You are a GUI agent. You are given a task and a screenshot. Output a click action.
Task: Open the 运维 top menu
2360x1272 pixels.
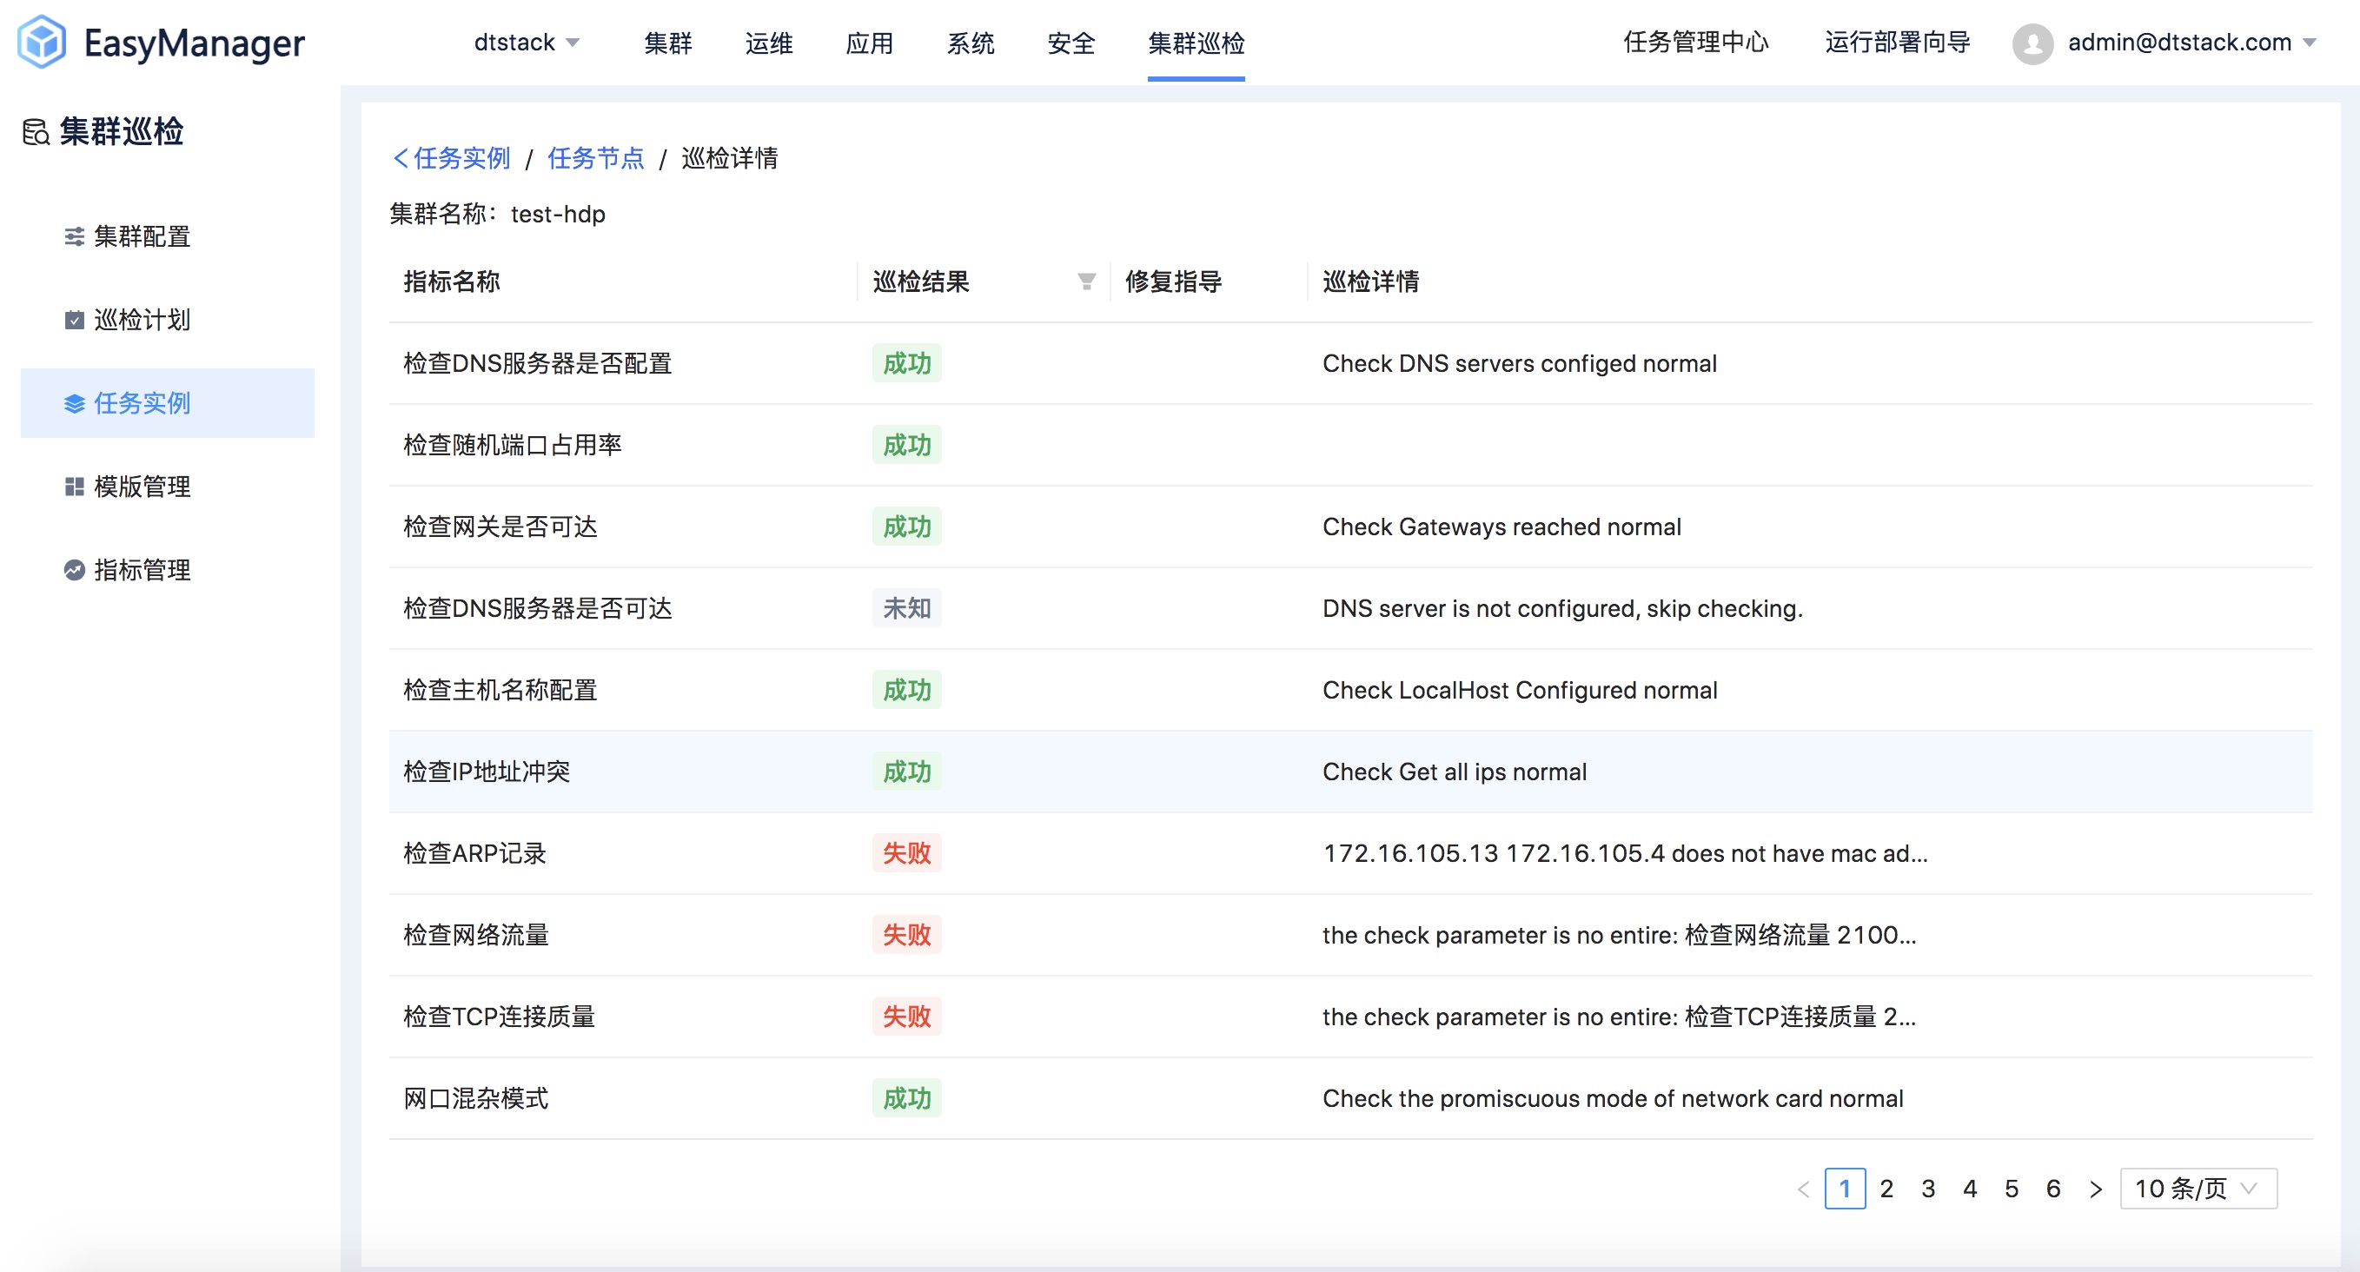[769, 43]
